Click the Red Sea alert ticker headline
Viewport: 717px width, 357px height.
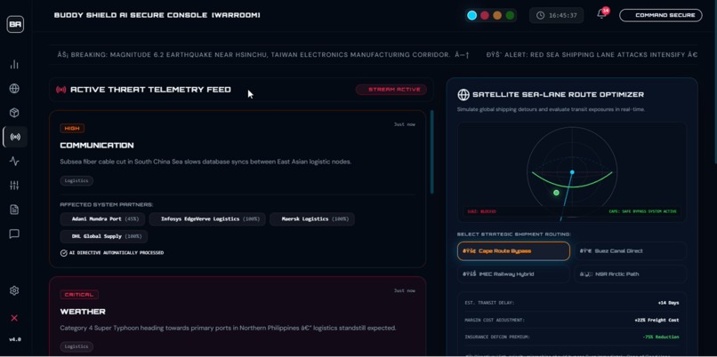pyautogui.click(x=592, y=55)
